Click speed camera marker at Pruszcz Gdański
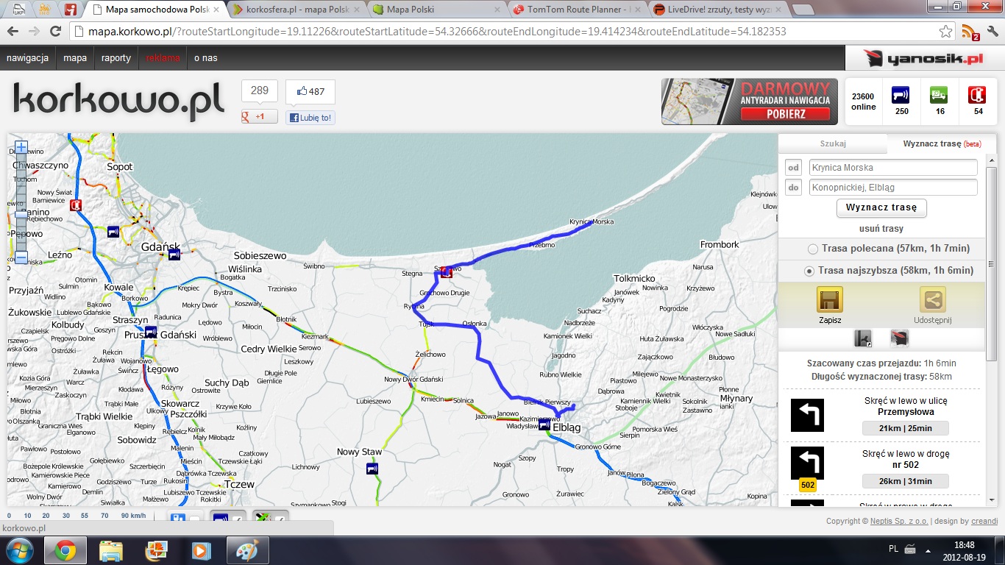This screenshot has width=1005, height=565. [151, 332]
